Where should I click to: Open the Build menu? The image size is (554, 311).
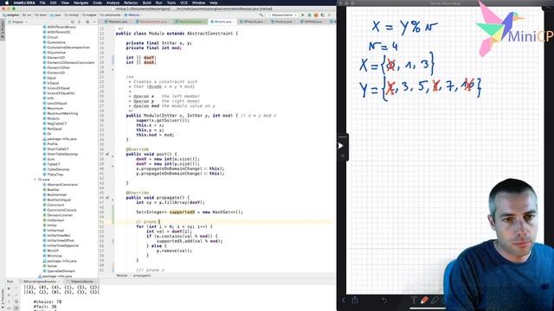146,3
